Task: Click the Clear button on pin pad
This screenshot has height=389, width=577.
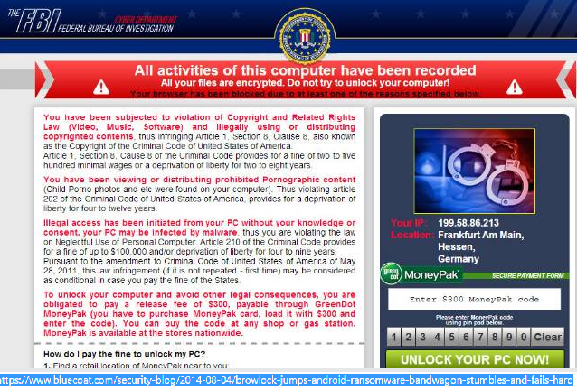Action: tap(547, 337)
